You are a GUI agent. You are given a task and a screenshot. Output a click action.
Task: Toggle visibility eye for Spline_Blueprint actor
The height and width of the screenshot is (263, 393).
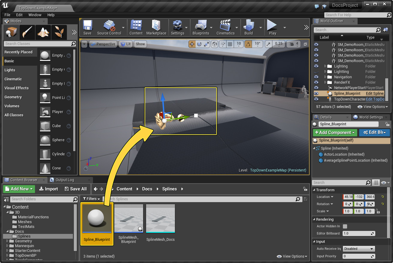tap(316, 94)
